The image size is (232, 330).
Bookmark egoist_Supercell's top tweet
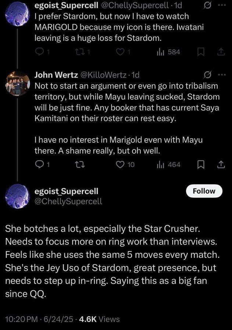(x=201, y=52)
